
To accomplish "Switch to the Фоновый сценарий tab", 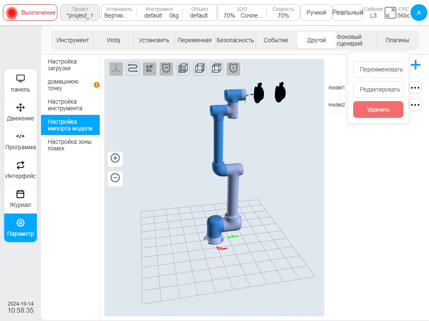I will pyautogui.click(x=357, y=40).
